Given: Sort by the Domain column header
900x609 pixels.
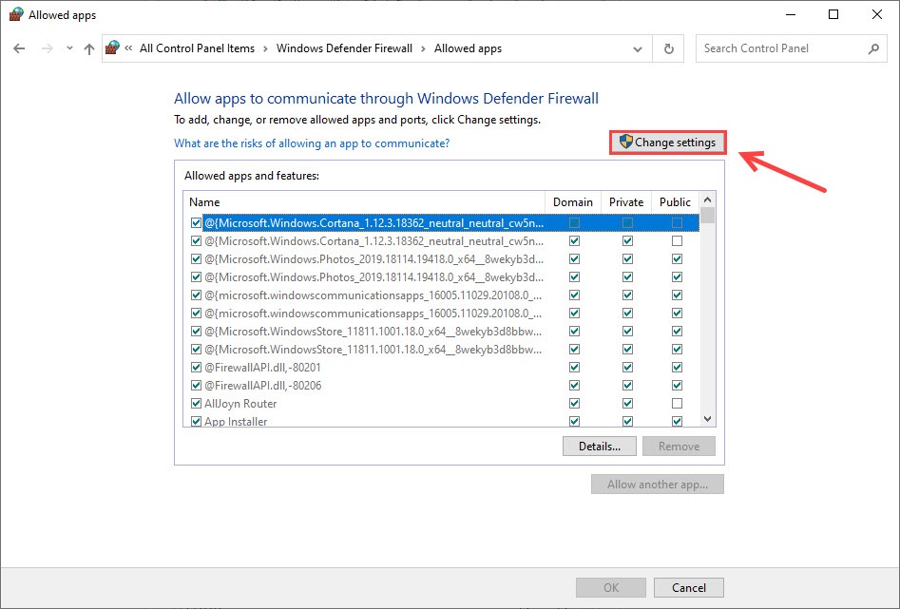Looking at the screenshot, I should [x=573, y=202].
